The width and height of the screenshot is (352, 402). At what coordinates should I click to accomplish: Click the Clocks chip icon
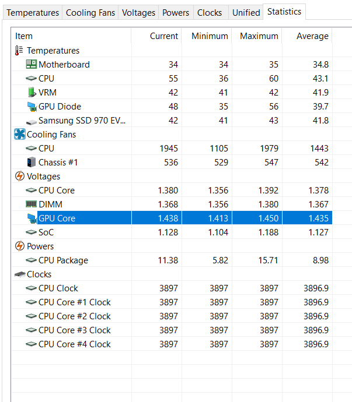[19, 274]
